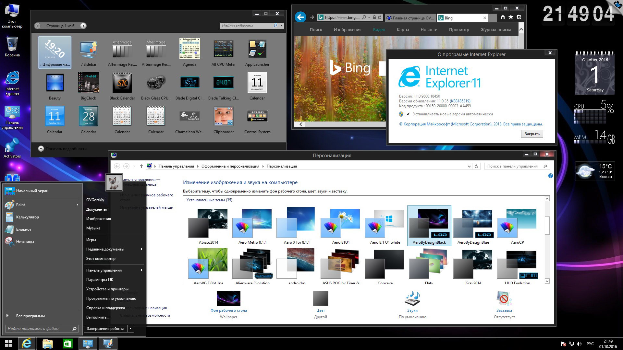Image resolution: width=623 pixels, height=350 pixels.
Task: Open mouse pointers change link
Action: pos(147,207)
